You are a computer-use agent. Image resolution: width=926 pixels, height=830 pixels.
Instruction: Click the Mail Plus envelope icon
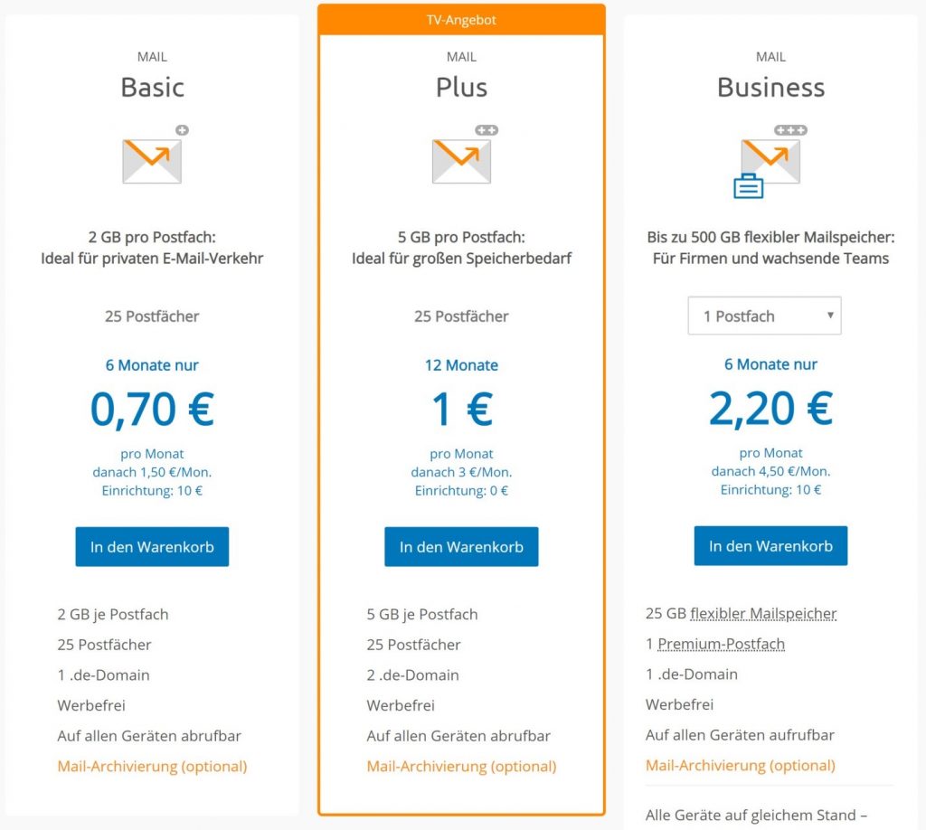[461, 161]
